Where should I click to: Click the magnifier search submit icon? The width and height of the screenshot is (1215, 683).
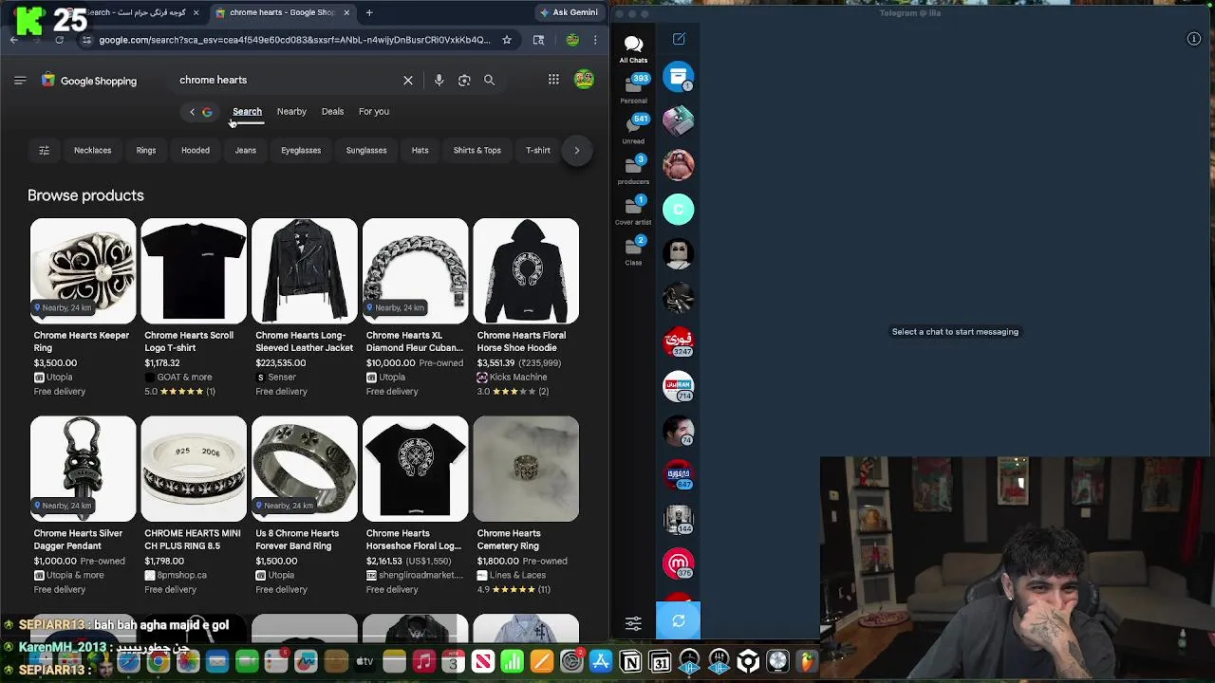(489, 81)
